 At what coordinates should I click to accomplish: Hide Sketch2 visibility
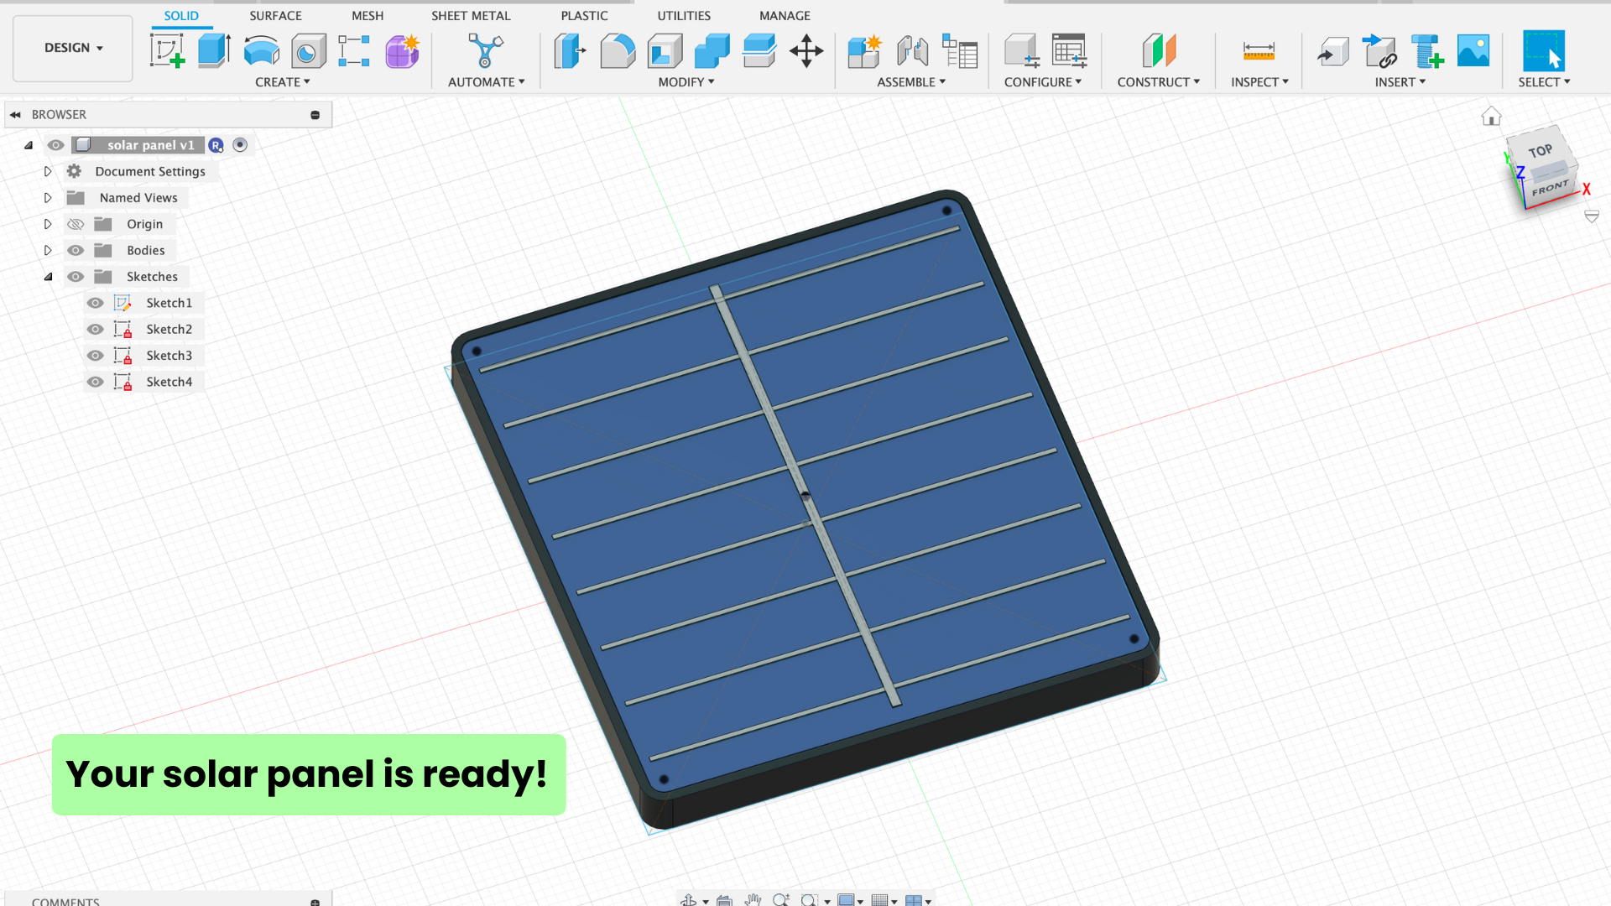click(96, 329)
